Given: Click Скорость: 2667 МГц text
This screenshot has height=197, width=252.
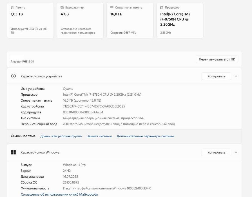Looking at the screenshot, I should tap(123, 33).
